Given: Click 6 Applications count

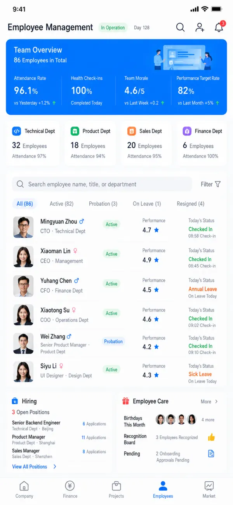Looking at the screenshot, I should pyautogui.click(x=94, y=424).
